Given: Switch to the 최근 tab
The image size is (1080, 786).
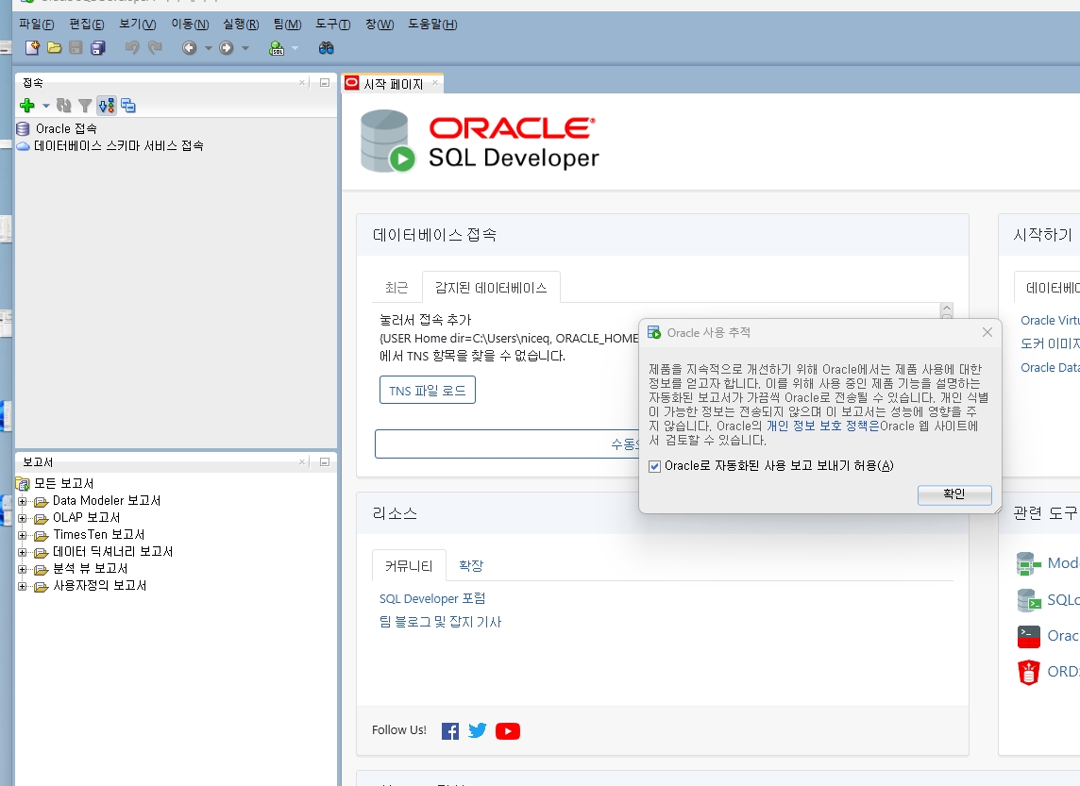Looking at the screenshot, I should click(397, 288).
